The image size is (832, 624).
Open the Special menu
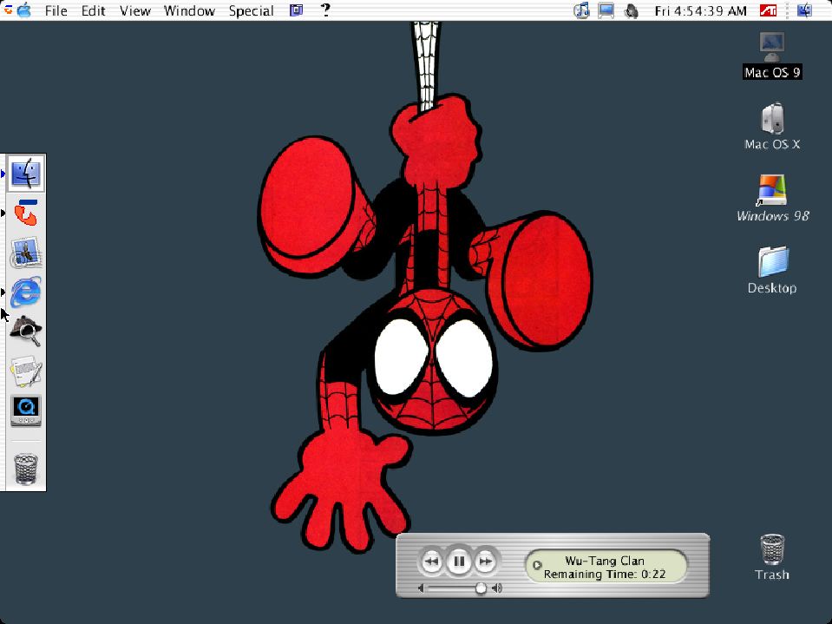tap(251, 10)
